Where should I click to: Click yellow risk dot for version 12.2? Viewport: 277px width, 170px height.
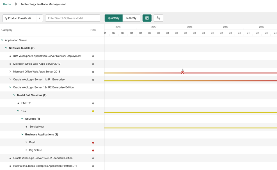click(93, 111)
